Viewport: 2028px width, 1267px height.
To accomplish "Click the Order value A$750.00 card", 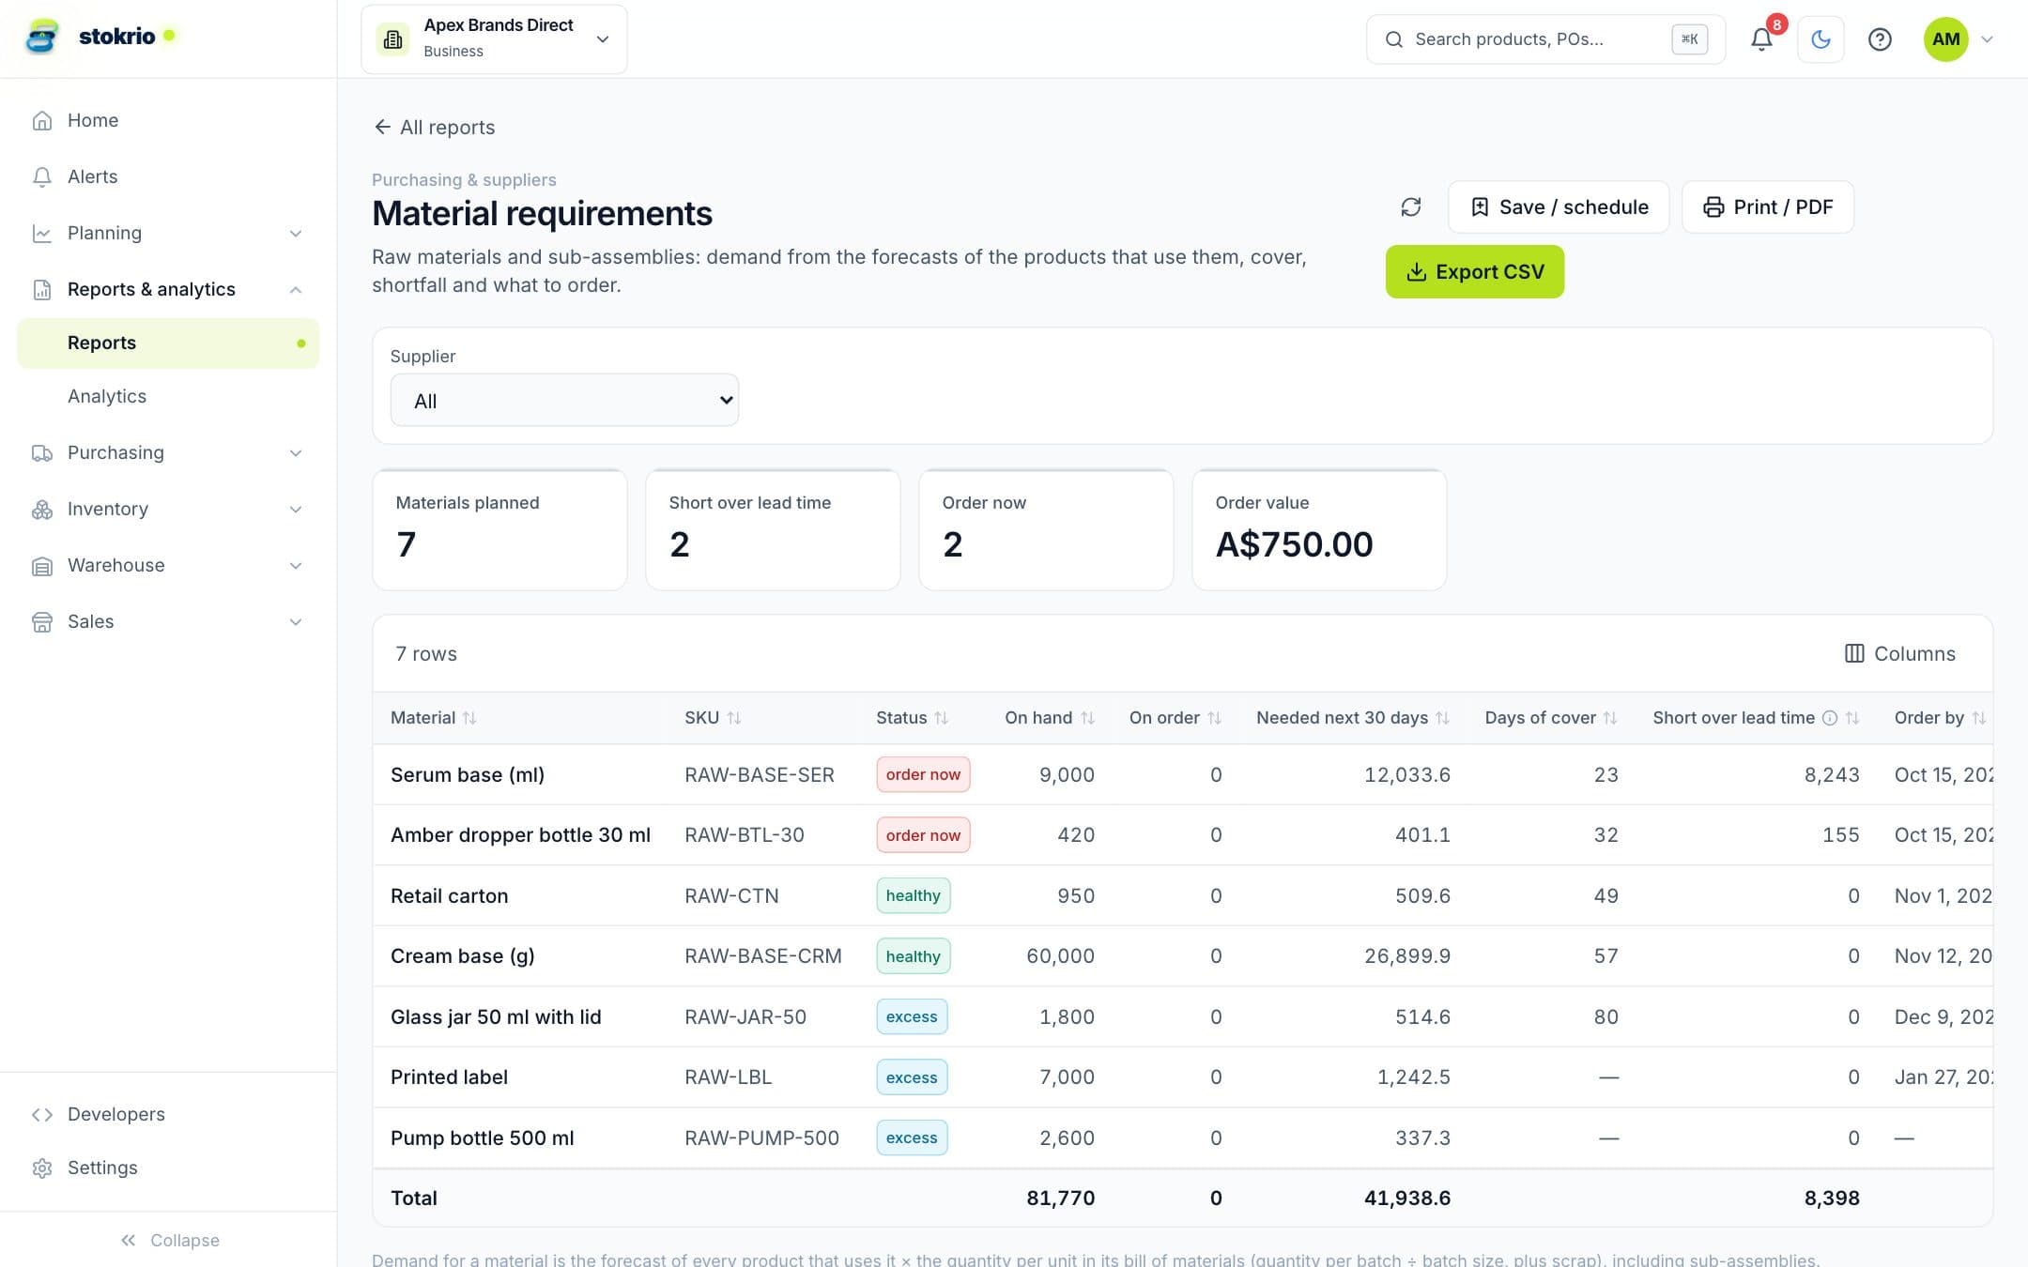I will click(1318, 529).
